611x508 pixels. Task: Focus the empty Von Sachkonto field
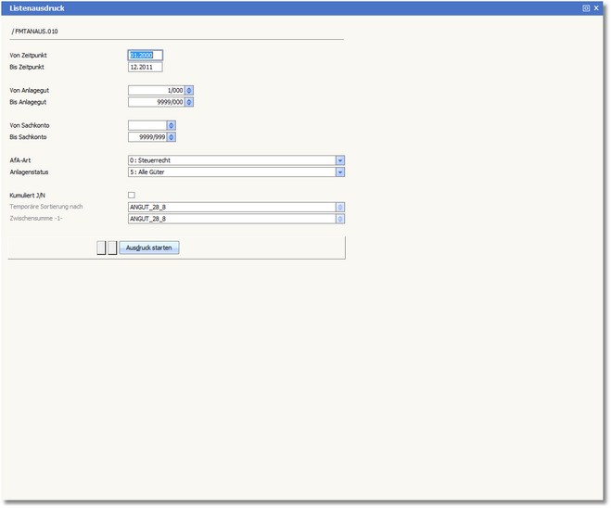pos(146,125)
